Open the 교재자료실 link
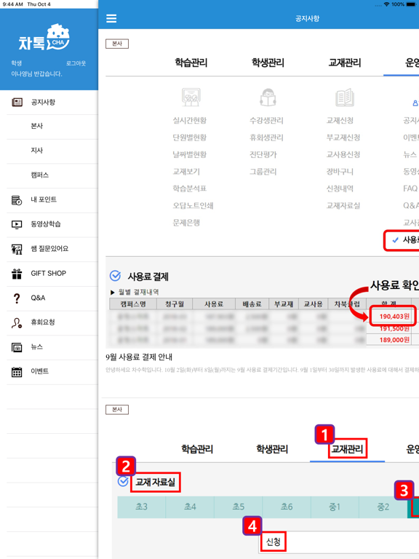 click(343, 206)
